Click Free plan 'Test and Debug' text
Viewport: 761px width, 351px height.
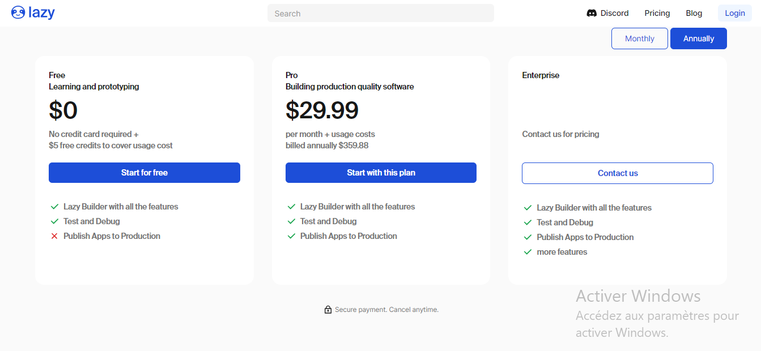[x=92, y=221]
